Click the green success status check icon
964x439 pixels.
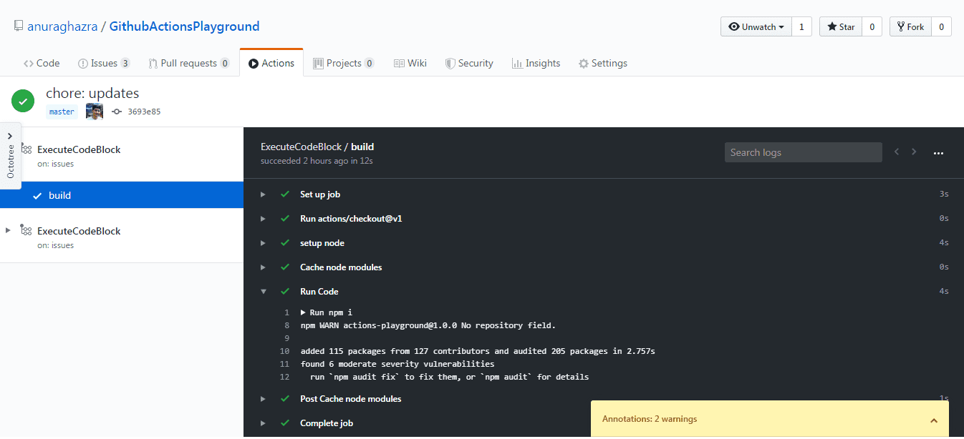(23, 101)
